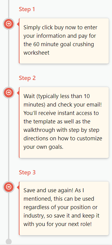Open the Step 3 heading
Screen dimensions: 112x245
[27, 172]
